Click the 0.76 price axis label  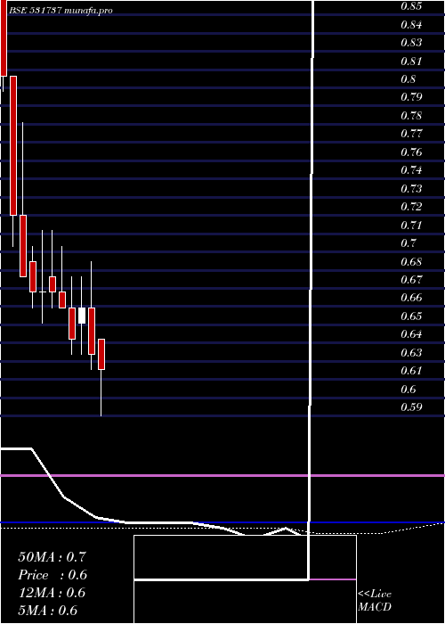pos(411,152)
